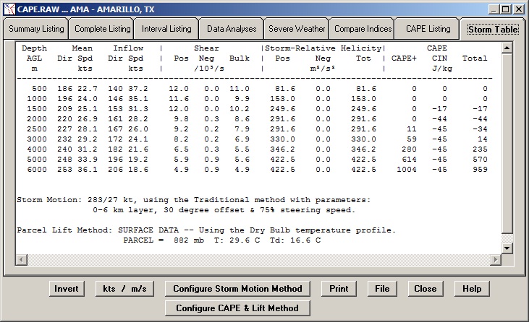Select the Storm Table tab
The image size is (529, 322).
click(493, 30)
